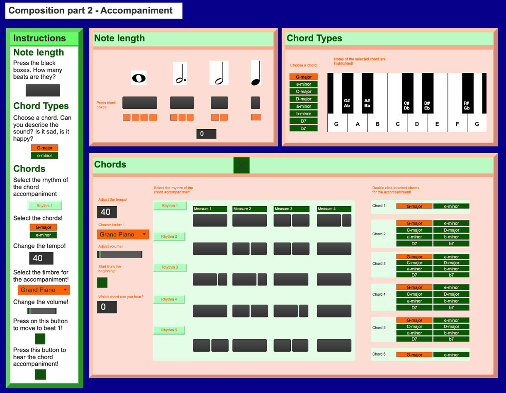This screenshot has width=506, height=393.
Task: Click the Start from beginning button
Action: click(x=102, y=282)
